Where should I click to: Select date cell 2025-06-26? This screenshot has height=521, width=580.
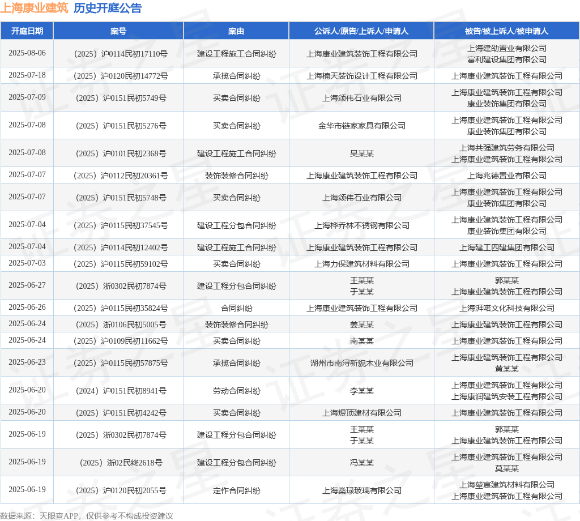(27, 308)
